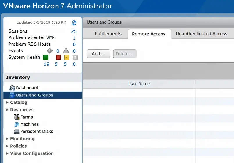The width and height of the screenshot is (234, 163).
Task: Open the Sessions count 25 link
Action: point(74,31)
